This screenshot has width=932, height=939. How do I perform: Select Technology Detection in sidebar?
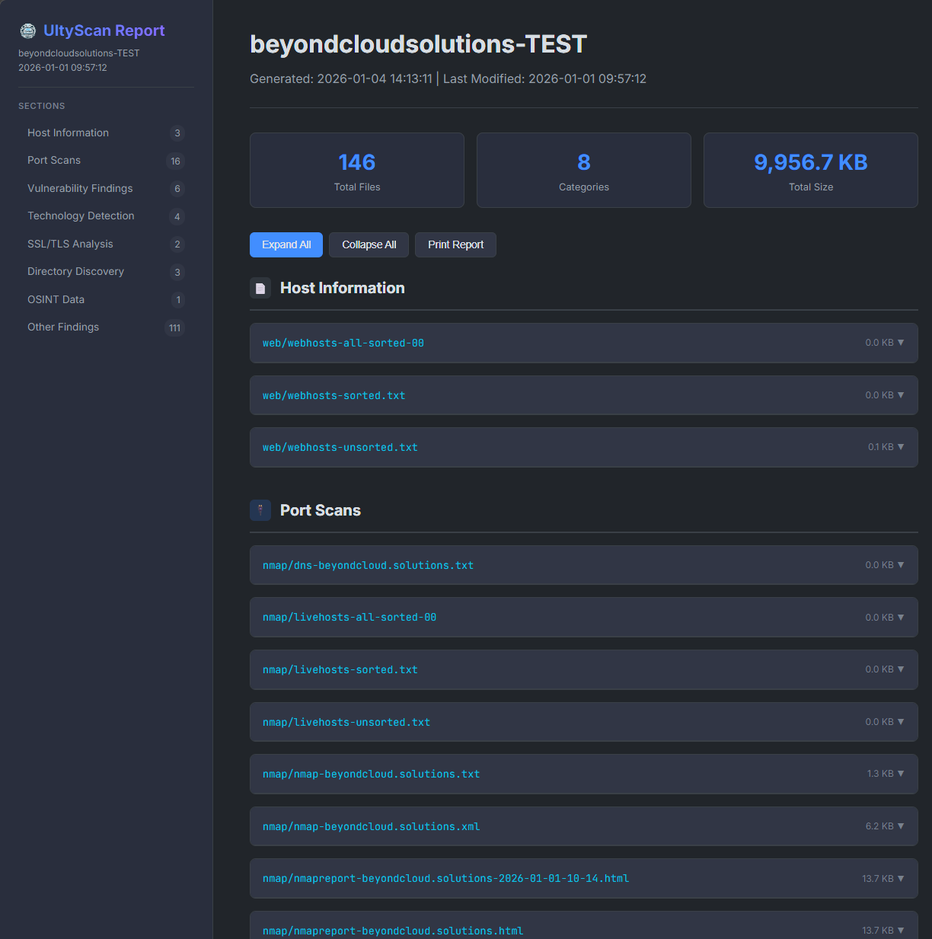coord(81,216)
